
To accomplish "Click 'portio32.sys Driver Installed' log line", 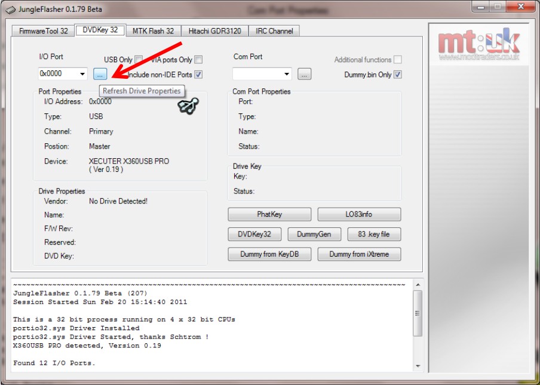I will pos(76,328).
